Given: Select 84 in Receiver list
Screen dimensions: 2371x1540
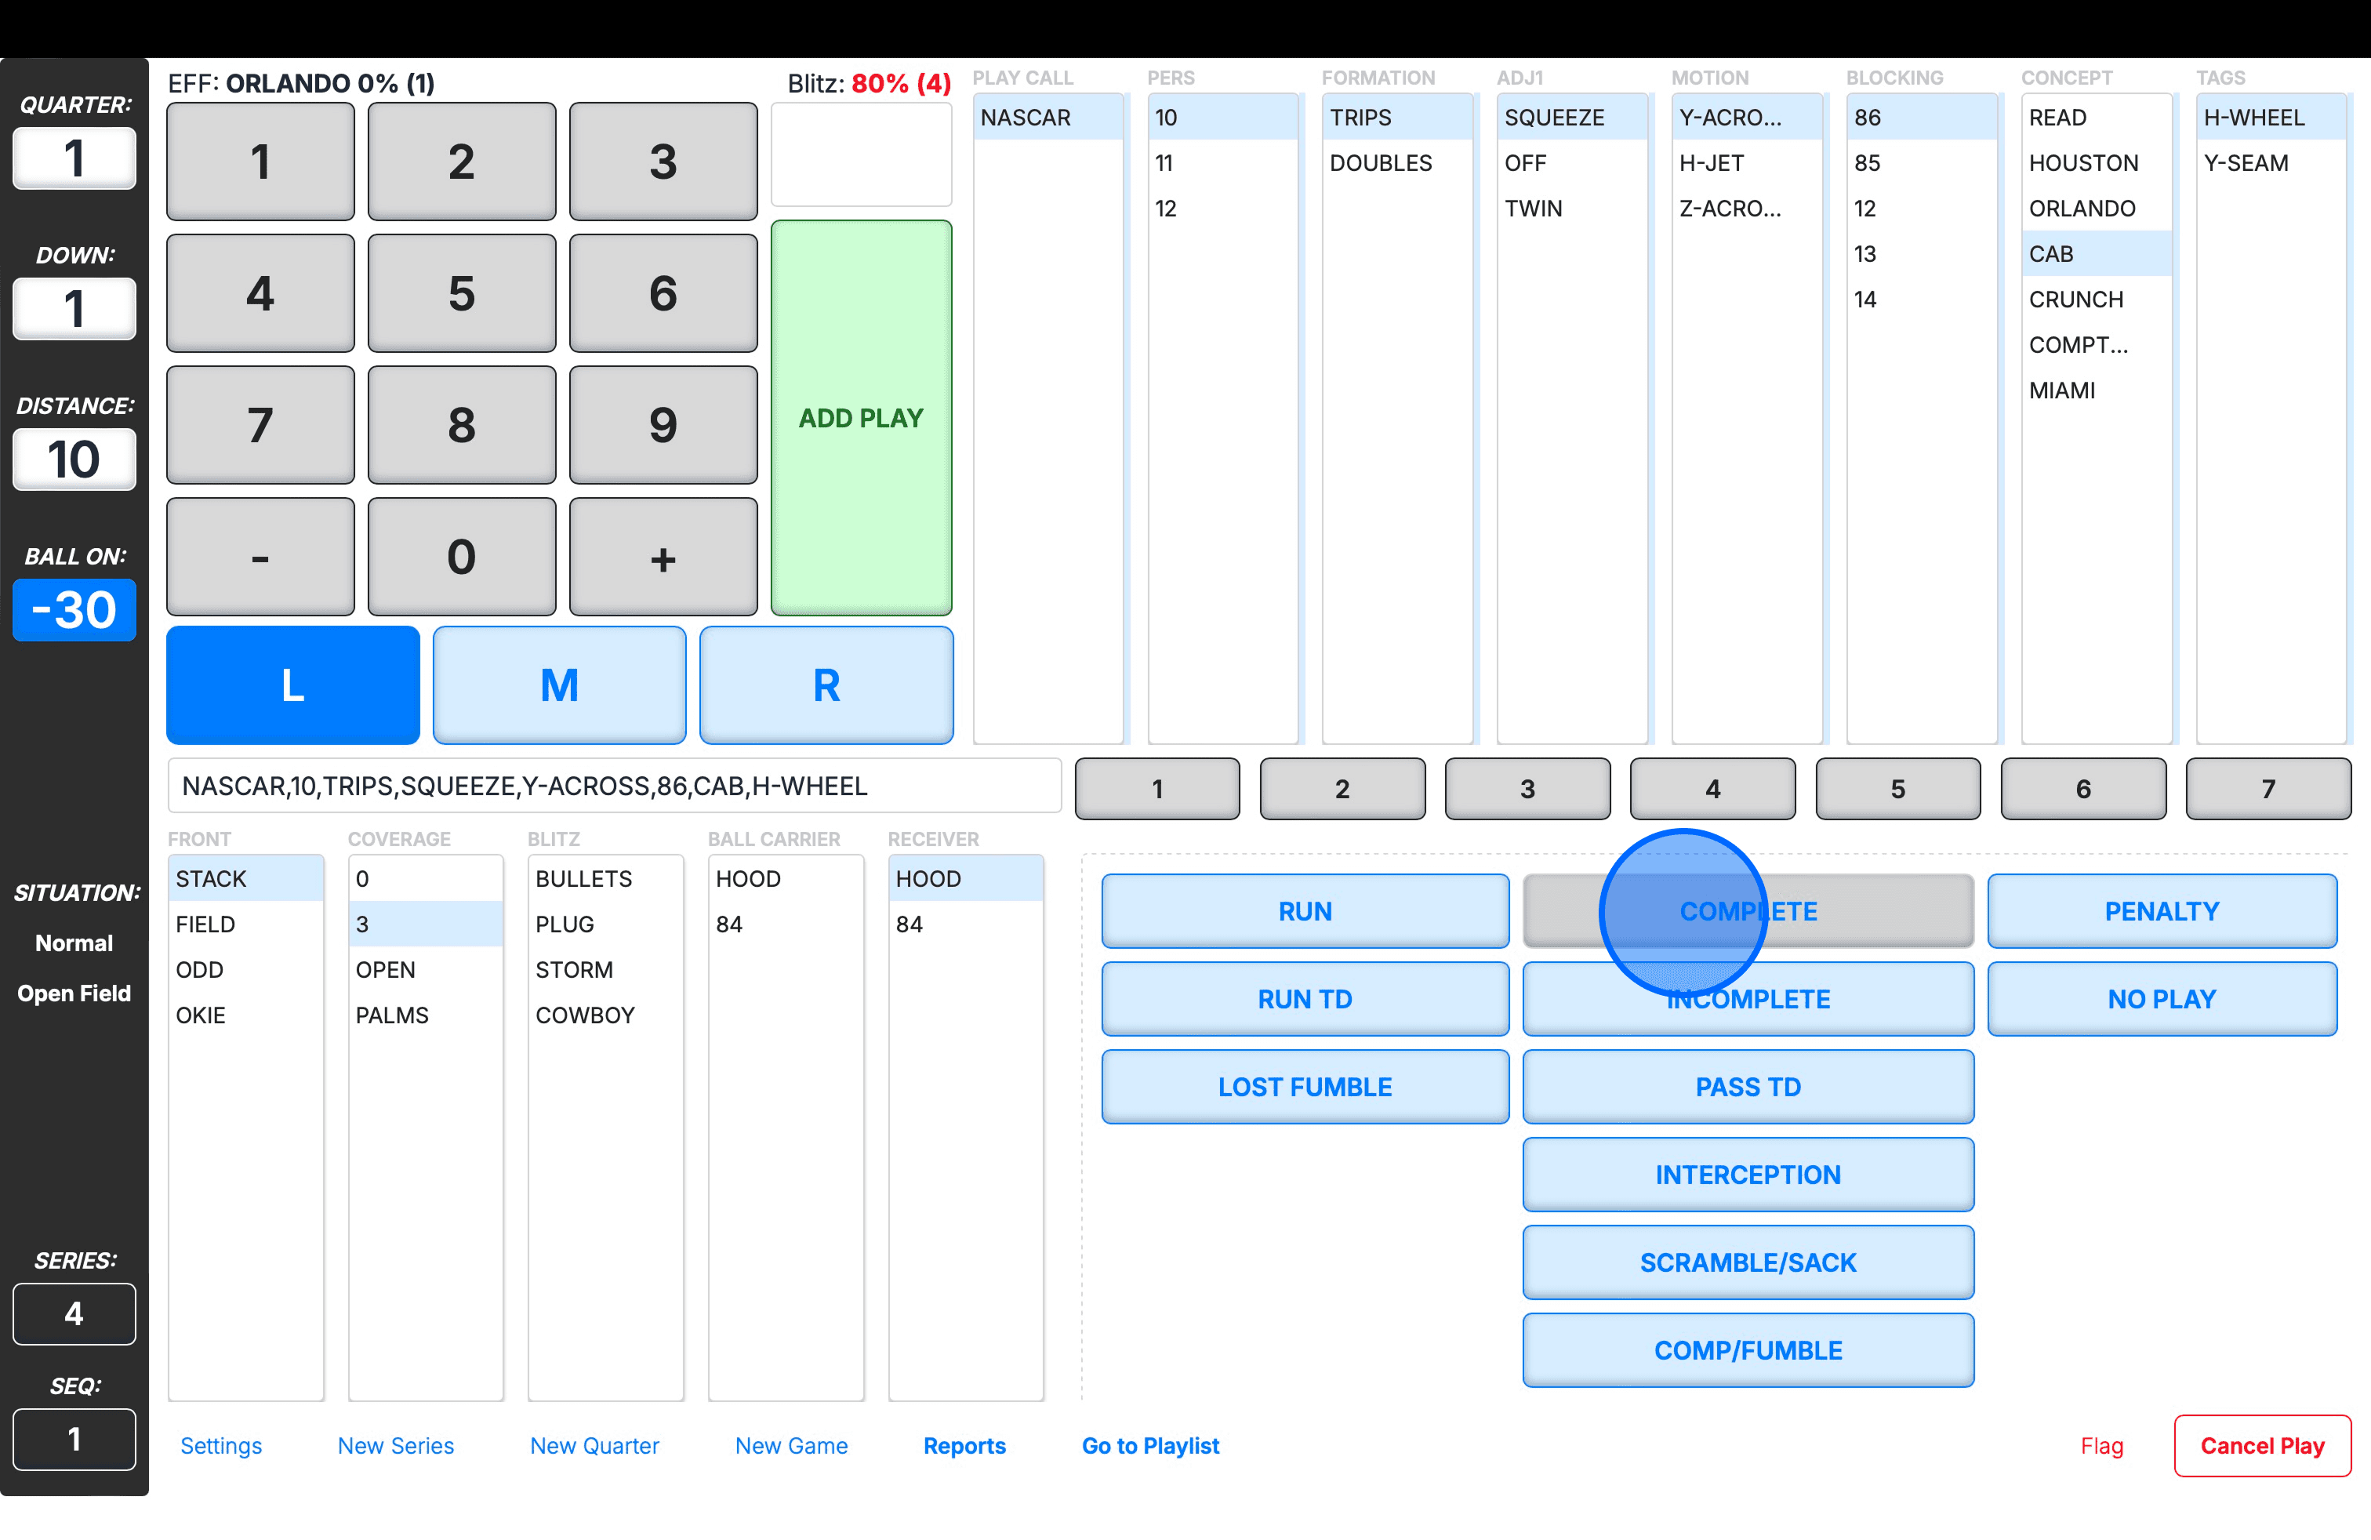Looking at the screenshot, I should pyautogui.click(x=966, y=924).
